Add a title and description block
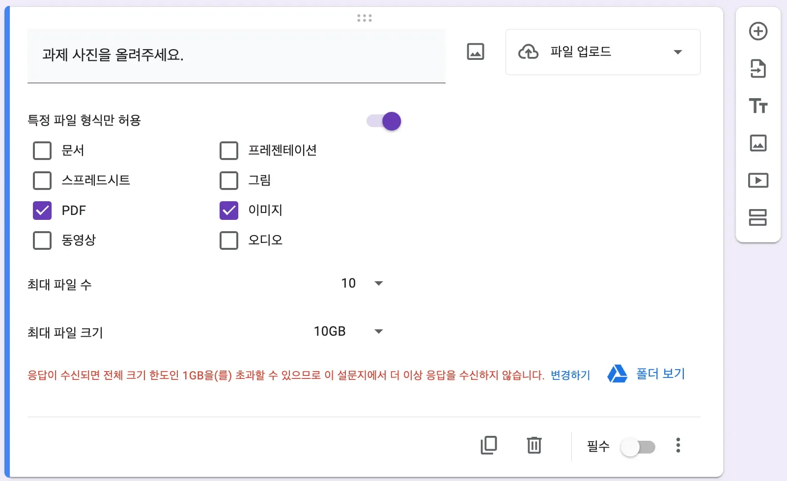The image size is (787, 481). pos(758,106)
